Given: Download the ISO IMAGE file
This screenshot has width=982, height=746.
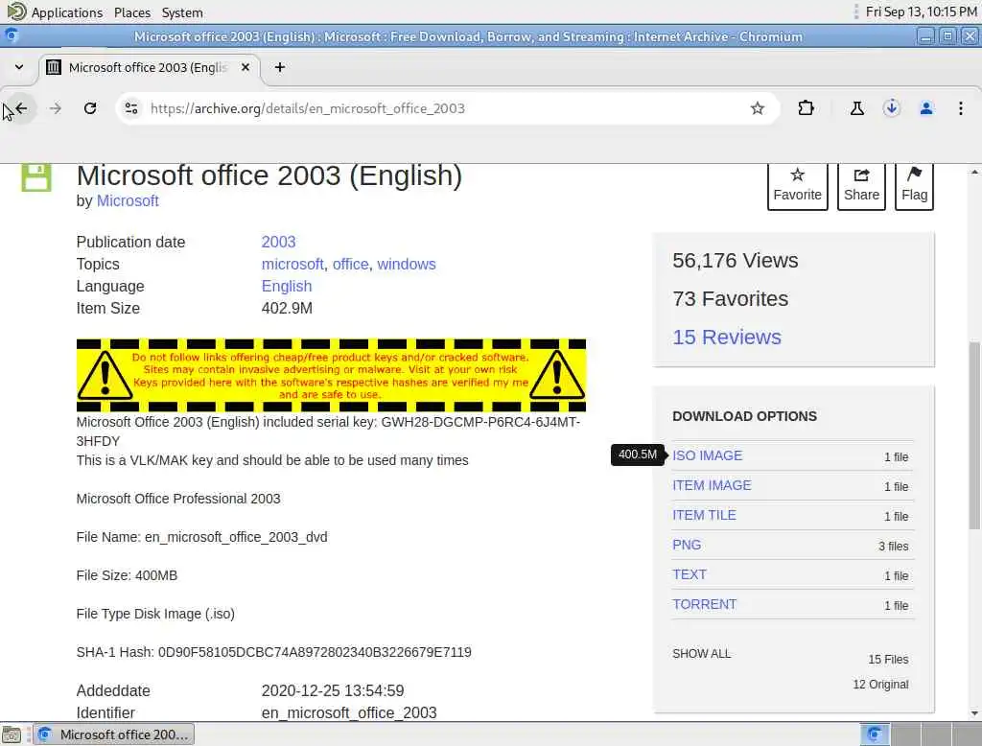Looking at the screenshot, I should [707, 455].
